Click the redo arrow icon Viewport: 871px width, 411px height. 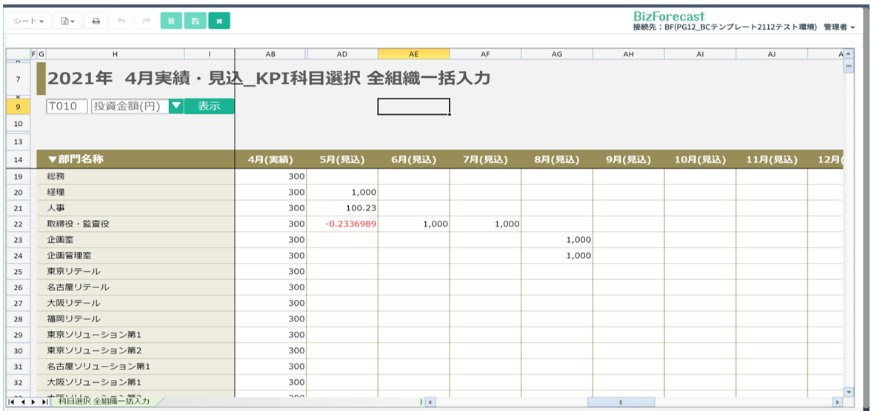click(146, 21)
